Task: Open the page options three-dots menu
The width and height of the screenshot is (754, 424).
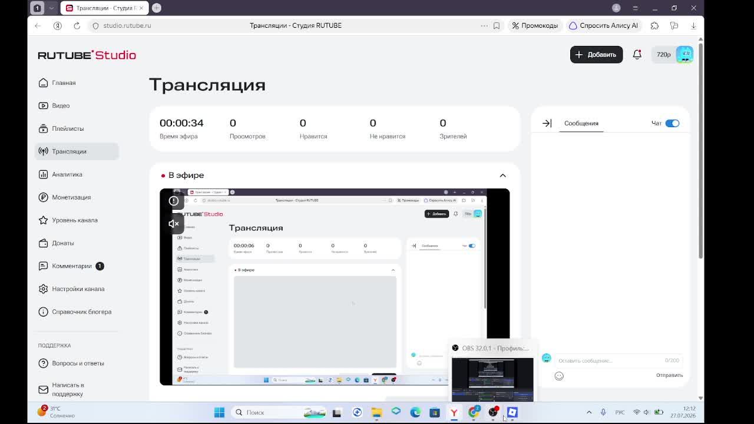Action: 484,25
